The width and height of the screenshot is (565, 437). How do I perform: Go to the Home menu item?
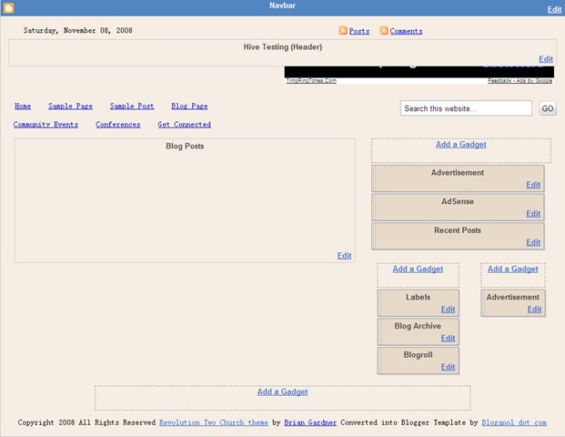23,106
